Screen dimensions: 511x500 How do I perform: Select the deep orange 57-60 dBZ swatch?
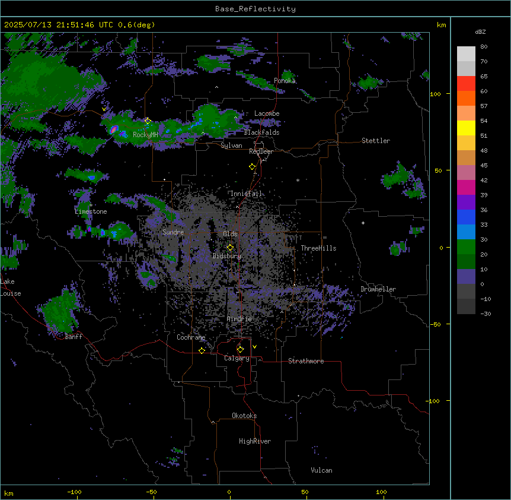click(x=466, y=98)
